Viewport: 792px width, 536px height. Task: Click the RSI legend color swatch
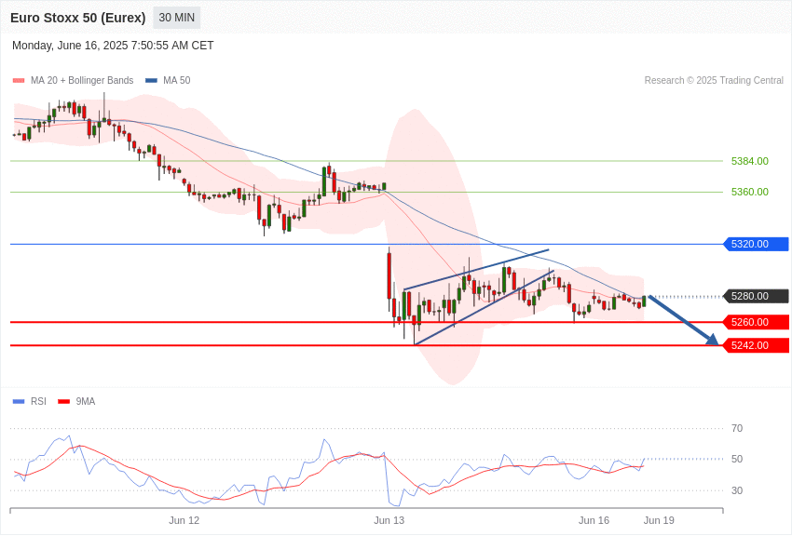point(19,401)
